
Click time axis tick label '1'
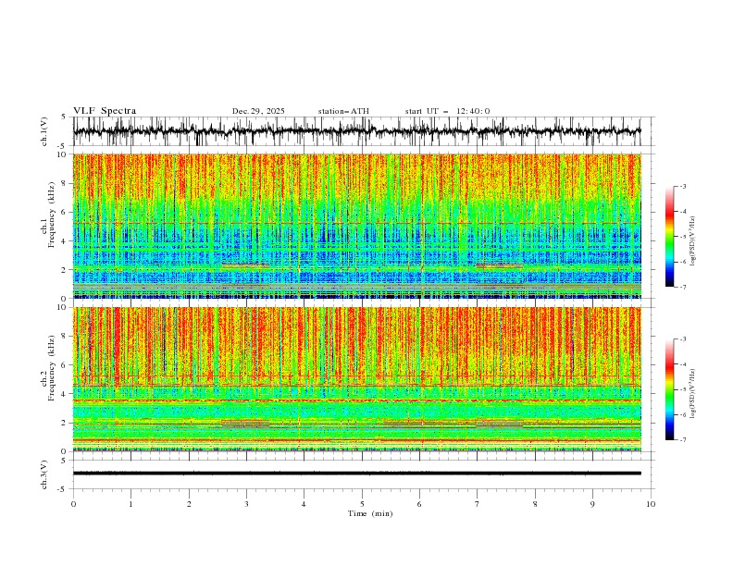[130, 504]
